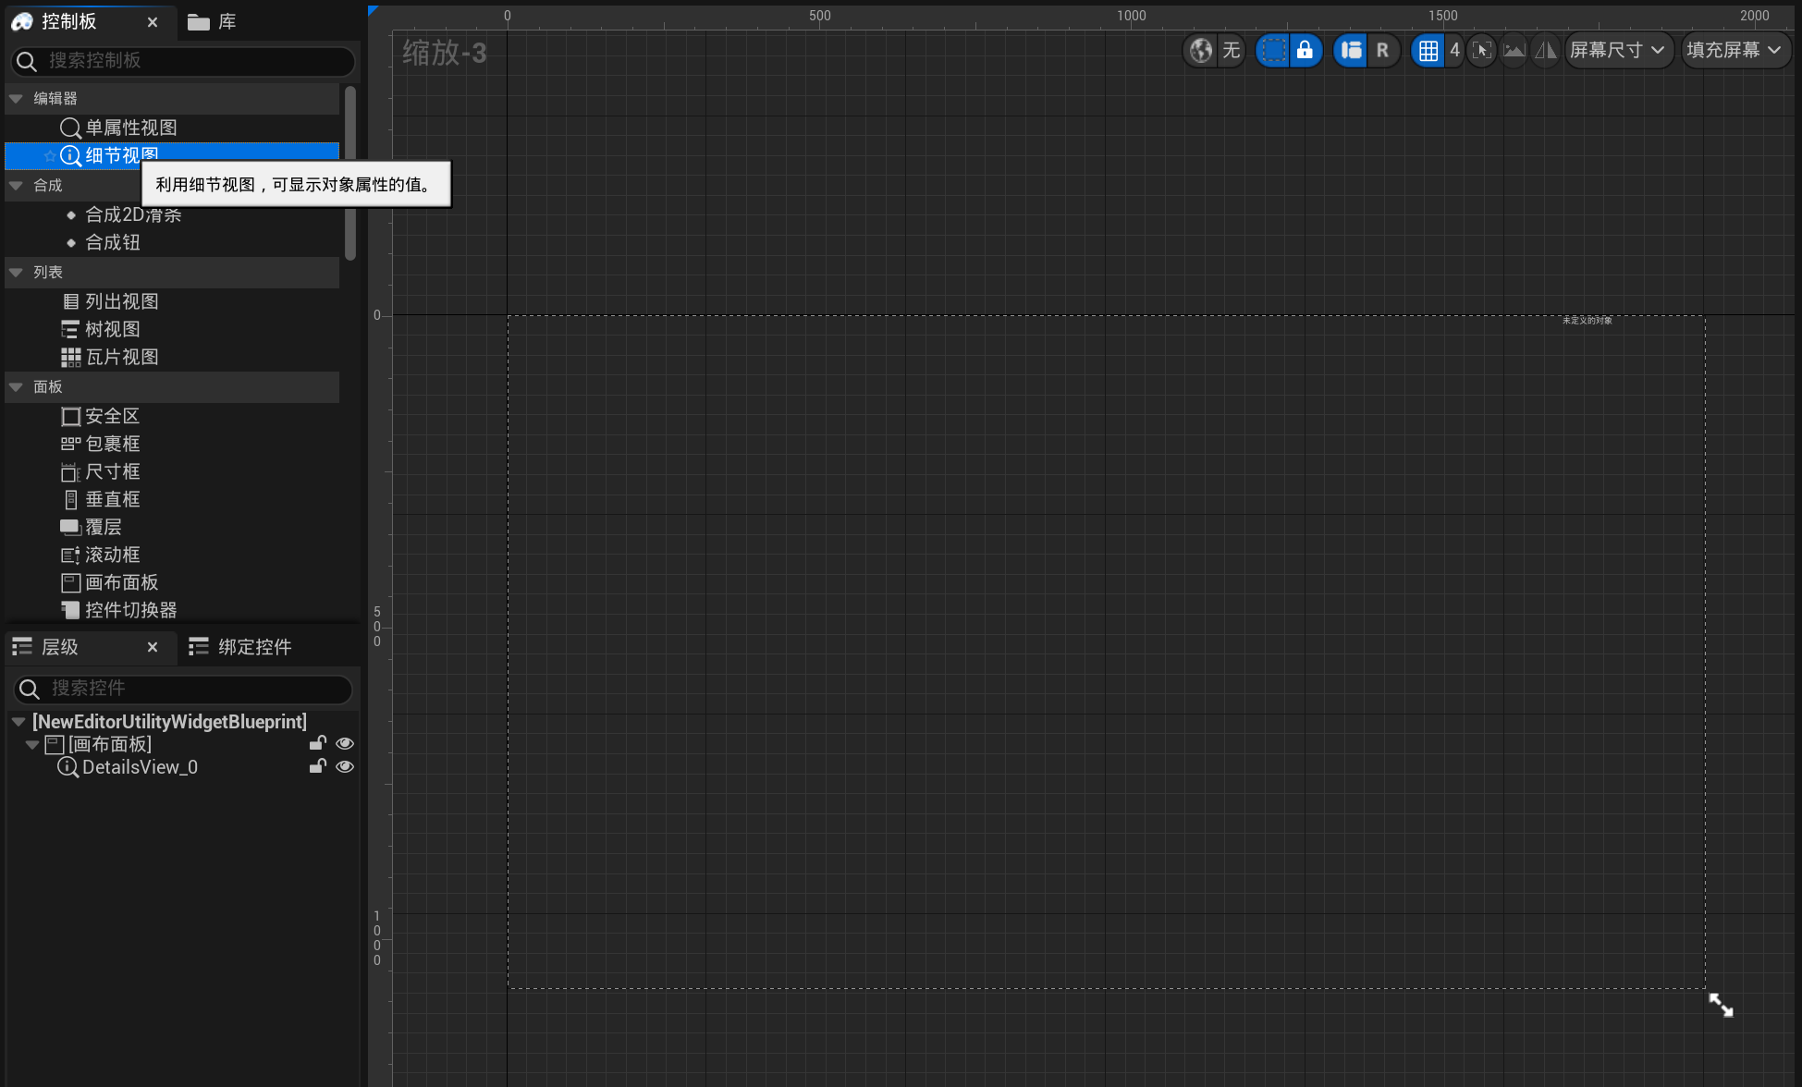Click the 搜索控件 search field

pos(185,689)
